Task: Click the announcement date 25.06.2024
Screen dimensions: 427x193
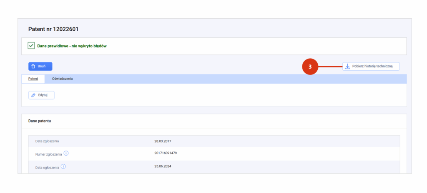Action: (163, 166)
